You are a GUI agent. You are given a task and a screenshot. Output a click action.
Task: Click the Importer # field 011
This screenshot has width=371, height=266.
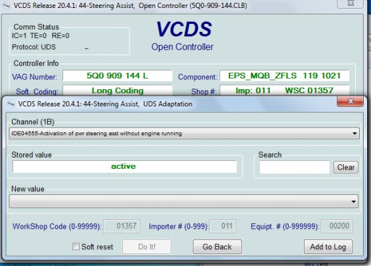[x=223, y=226]
